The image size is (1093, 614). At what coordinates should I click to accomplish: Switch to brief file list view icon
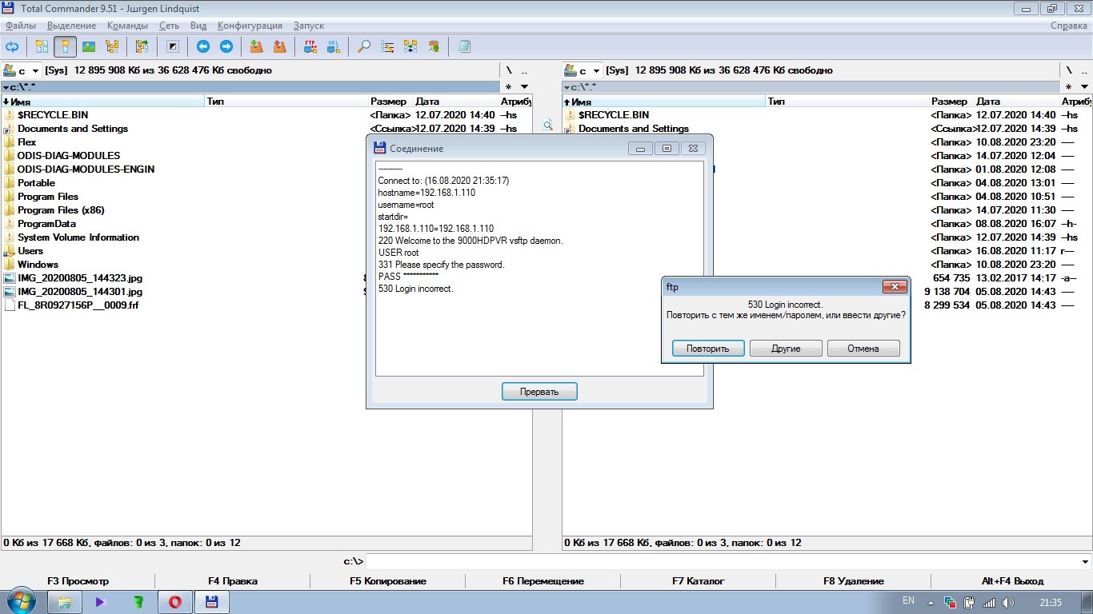42,46
